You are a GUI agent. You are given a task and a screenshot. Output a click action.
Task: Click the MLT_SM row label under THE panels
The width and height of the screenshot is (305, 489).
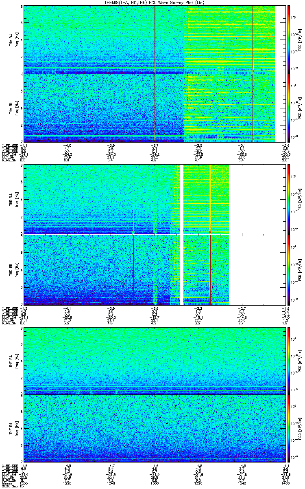pyautogui.click(x=8, y=478)
